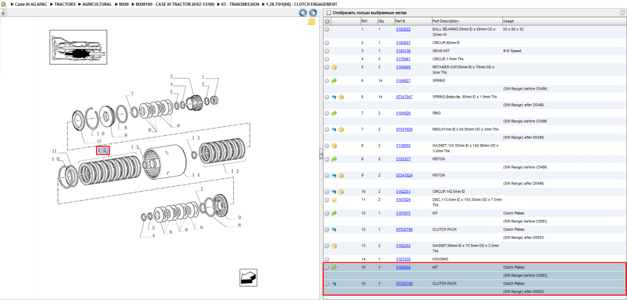Click 'III IV Speed' usage text

(x=512, y=51)
